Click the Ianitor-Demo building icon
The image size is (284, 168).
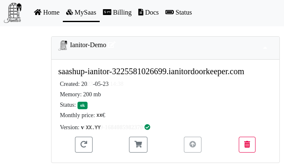pyautogui.click(x=63, y=45)
